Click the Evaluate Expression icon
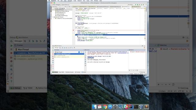The width and height of the screenshot is (196, 110). coord(74,48)
